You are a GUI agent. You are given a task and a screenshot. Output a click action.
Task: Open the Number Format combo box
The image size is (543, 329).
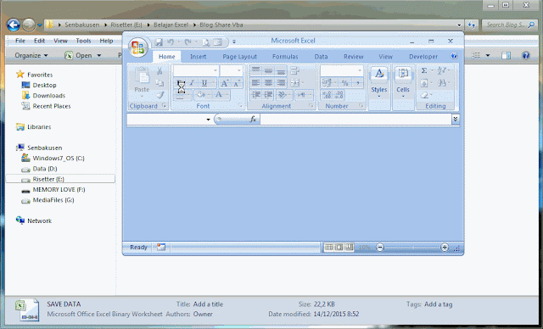tap(342, 70)
